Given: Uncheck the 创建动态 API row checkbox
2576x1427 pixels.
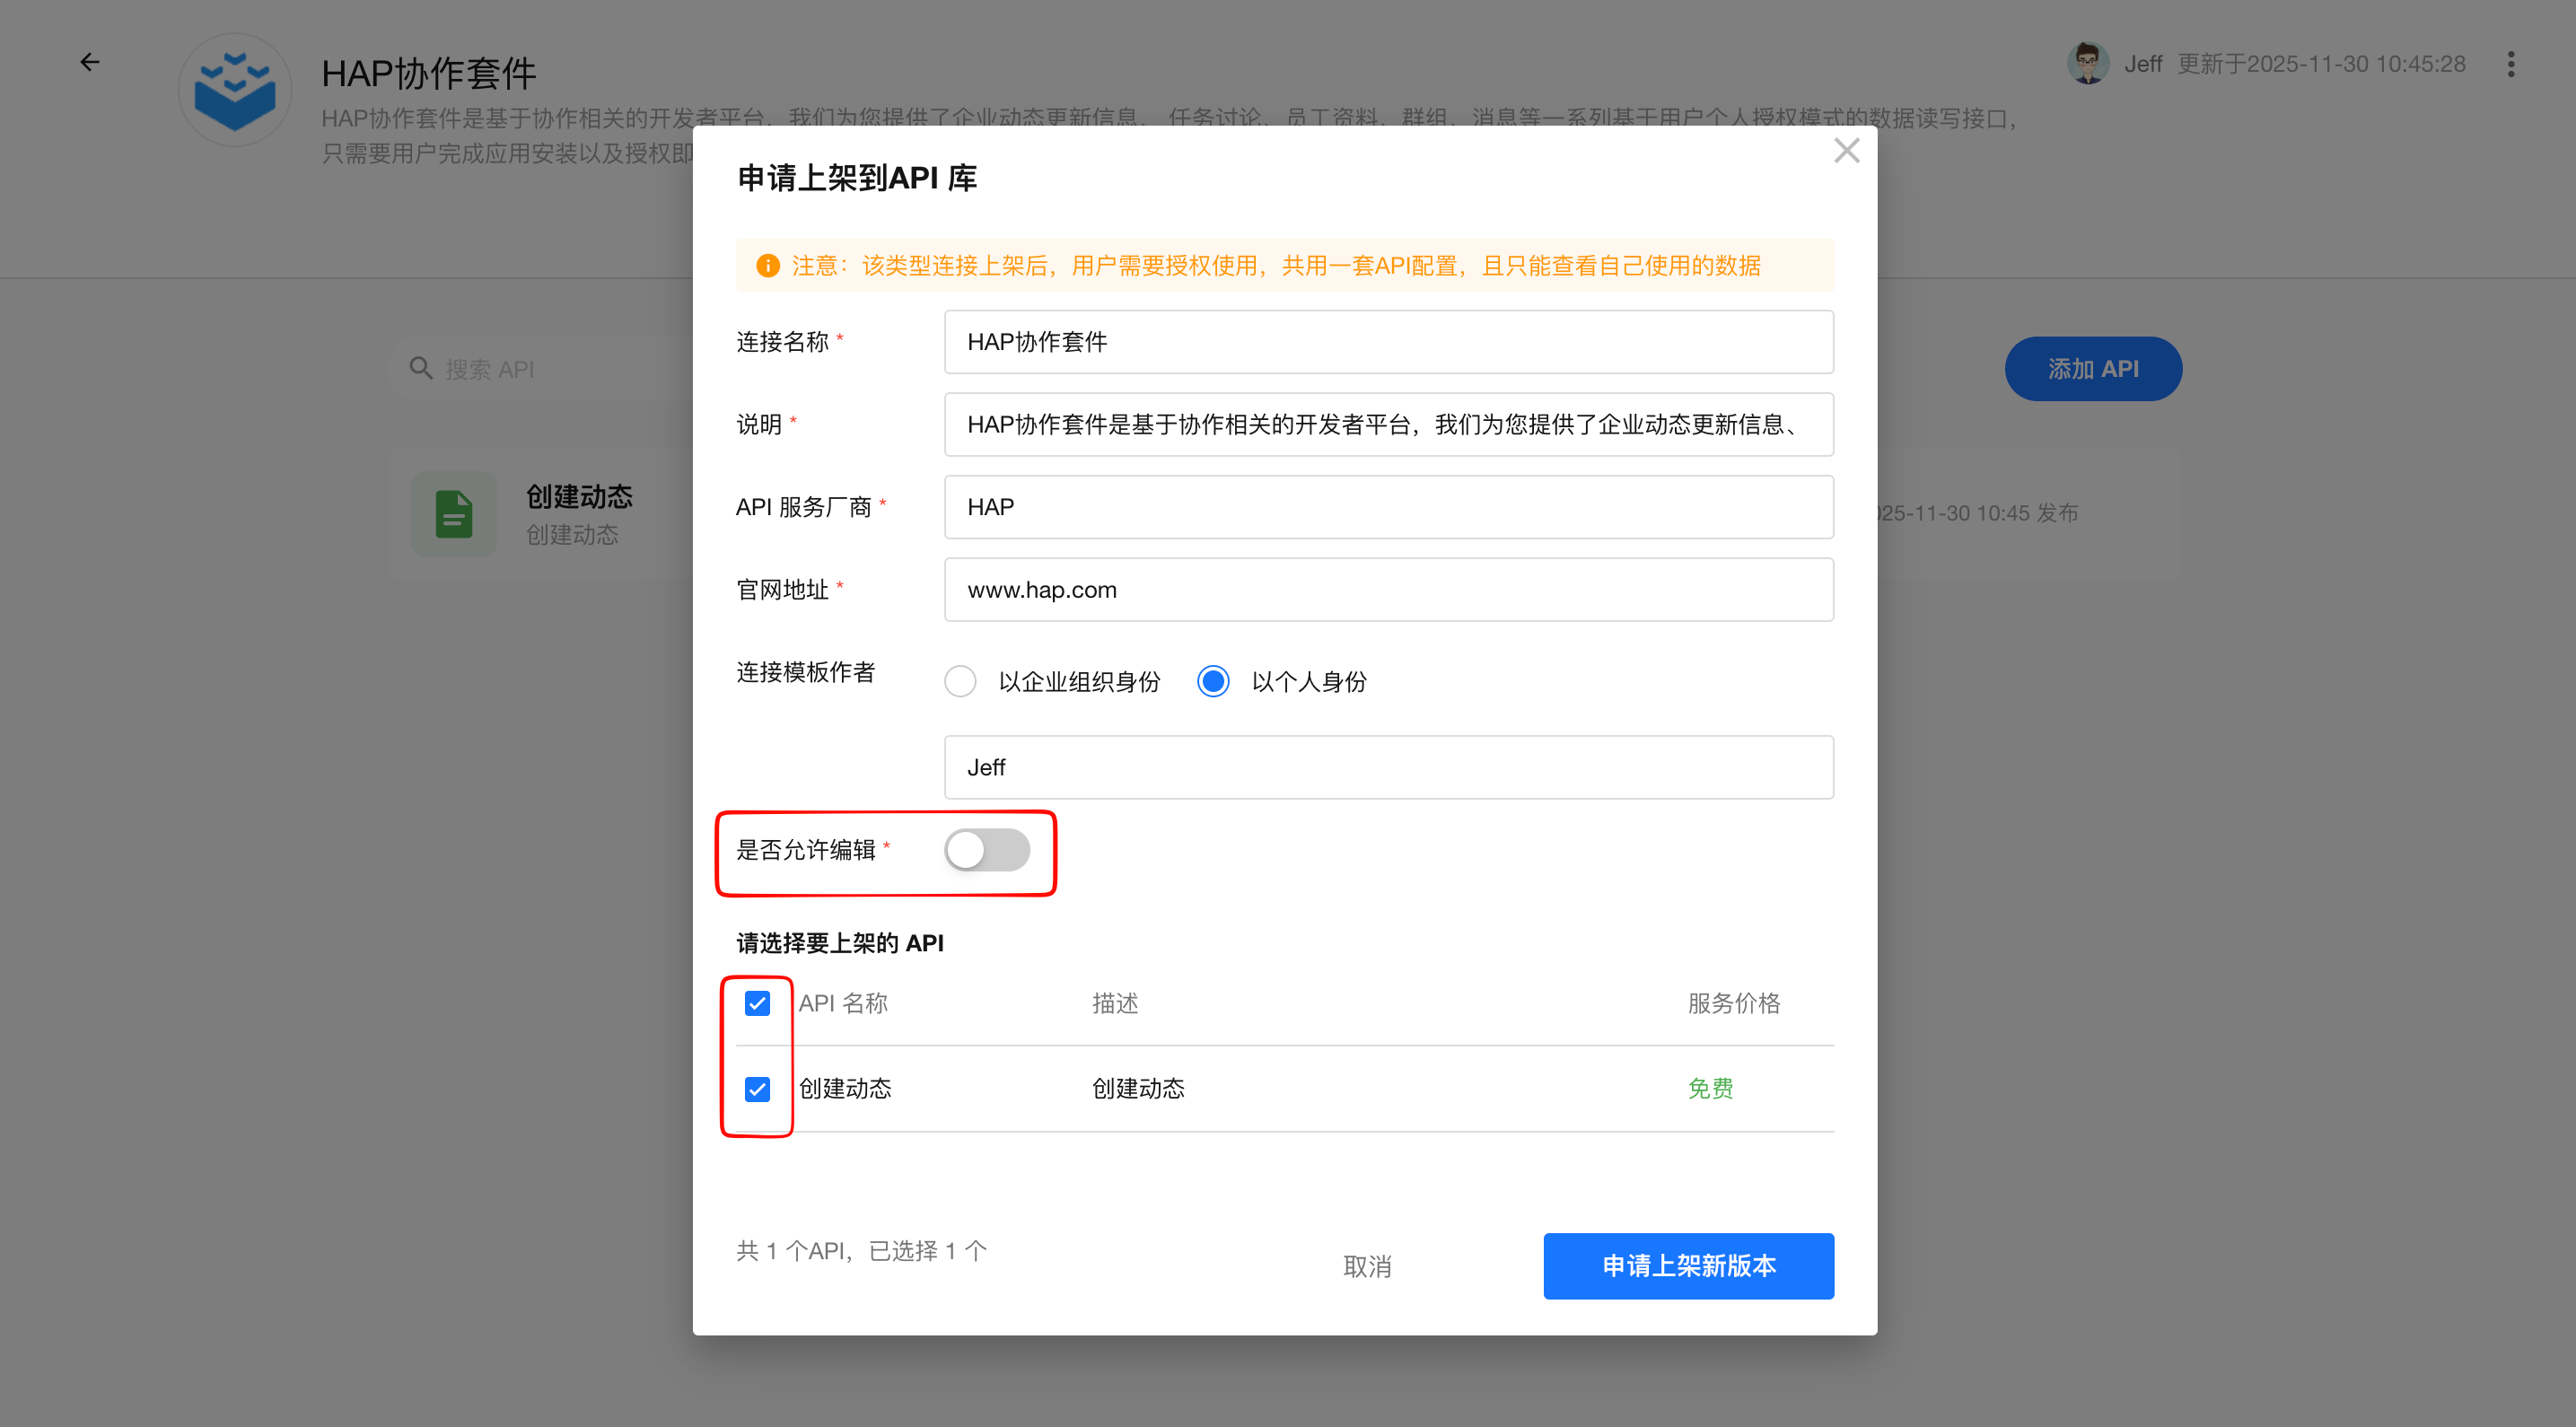Looking at the screenshot, I should coord(757,1089).
